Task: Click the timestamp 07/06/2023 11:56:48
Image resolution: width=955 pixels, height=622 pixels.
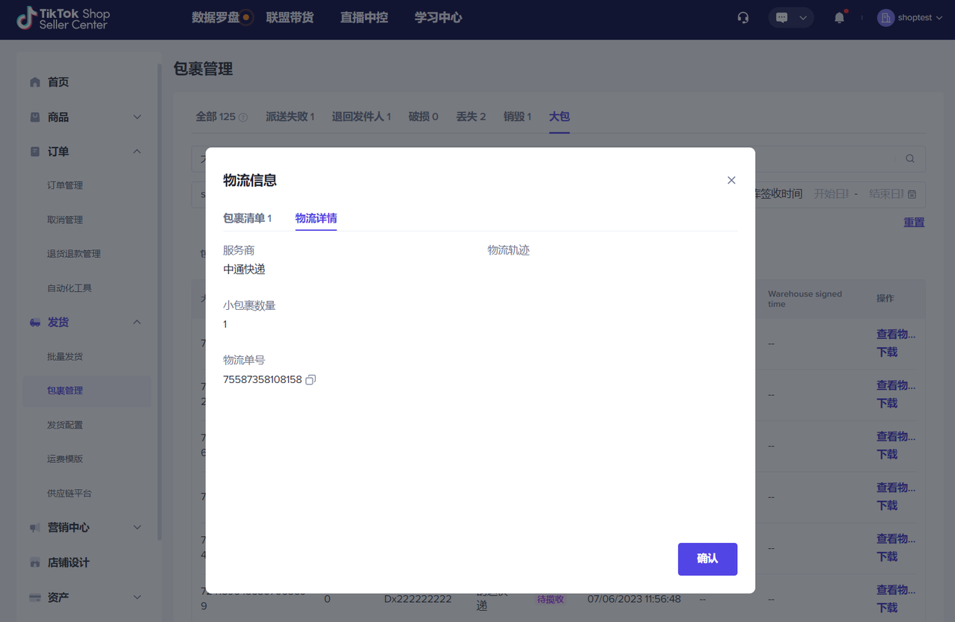Action: (x=634, y=599)
